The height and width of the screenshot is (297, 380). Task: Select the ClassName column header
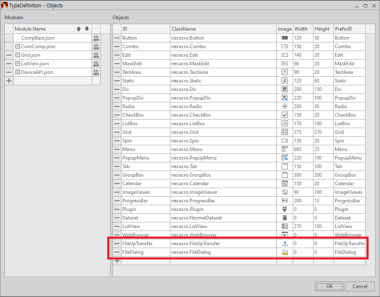[x=223, y=29]
